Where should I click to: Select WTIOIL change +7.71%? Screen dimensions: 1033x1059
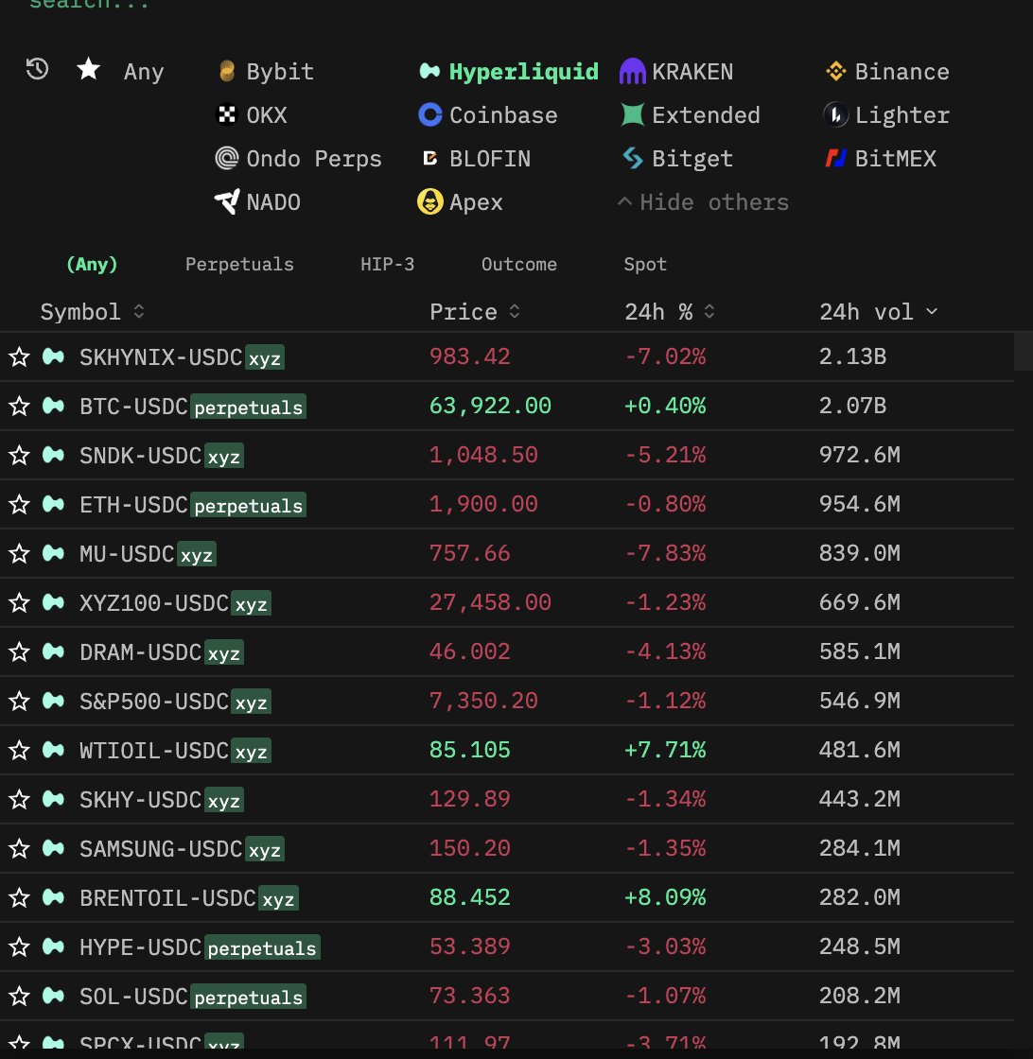click(665, 751)
